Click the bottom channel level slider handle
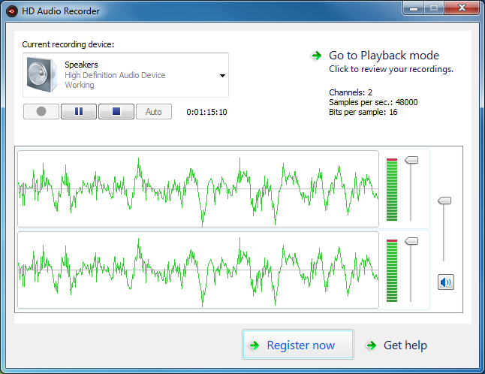The height and width of the screenshot is (374, 485). point(411,241)
